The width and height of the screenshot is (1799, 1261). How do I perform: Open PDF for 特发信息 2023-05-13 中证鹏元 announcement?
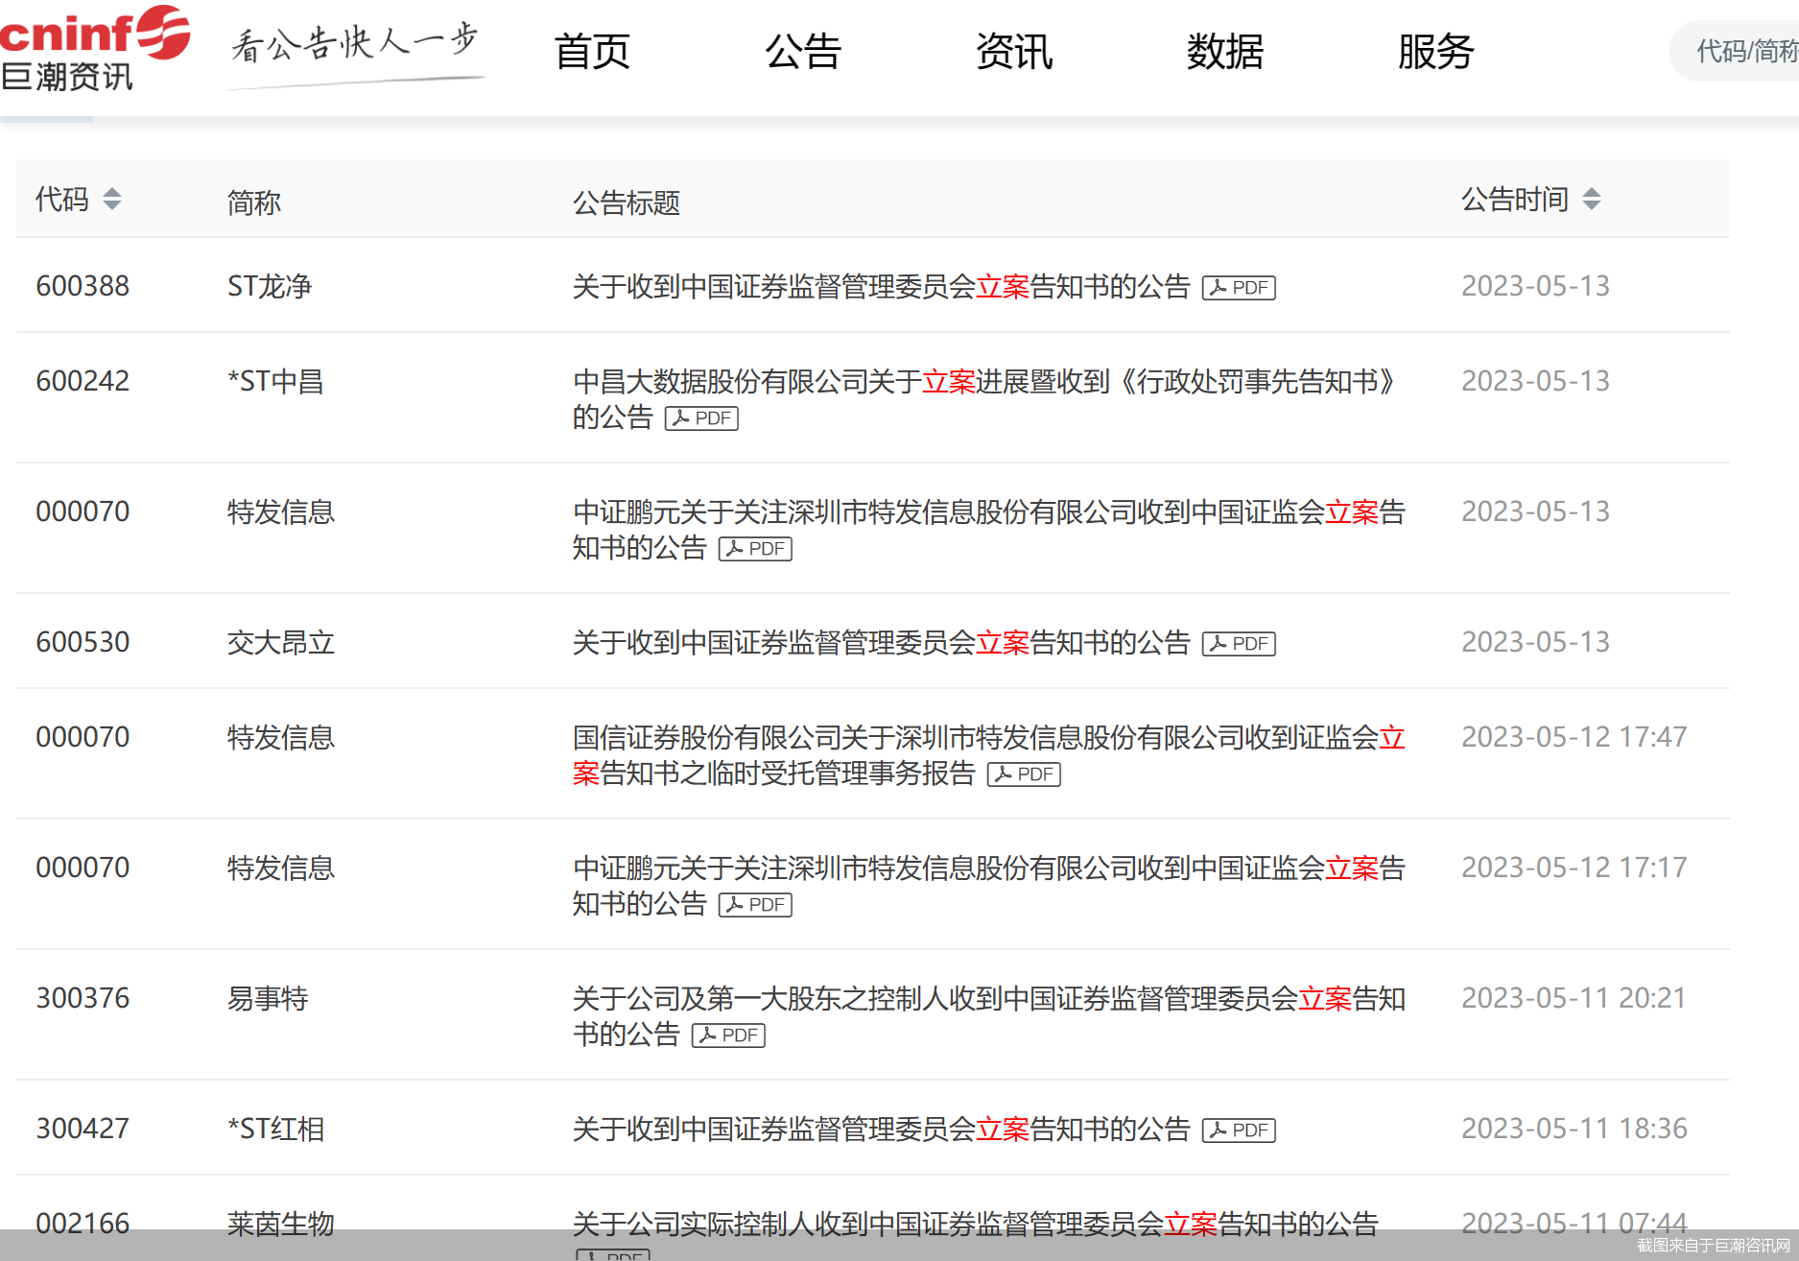point(755,549)
